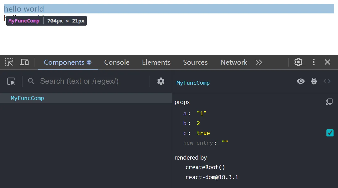Close the DevTools panel
338x188 pixels.
pos(327,62)
